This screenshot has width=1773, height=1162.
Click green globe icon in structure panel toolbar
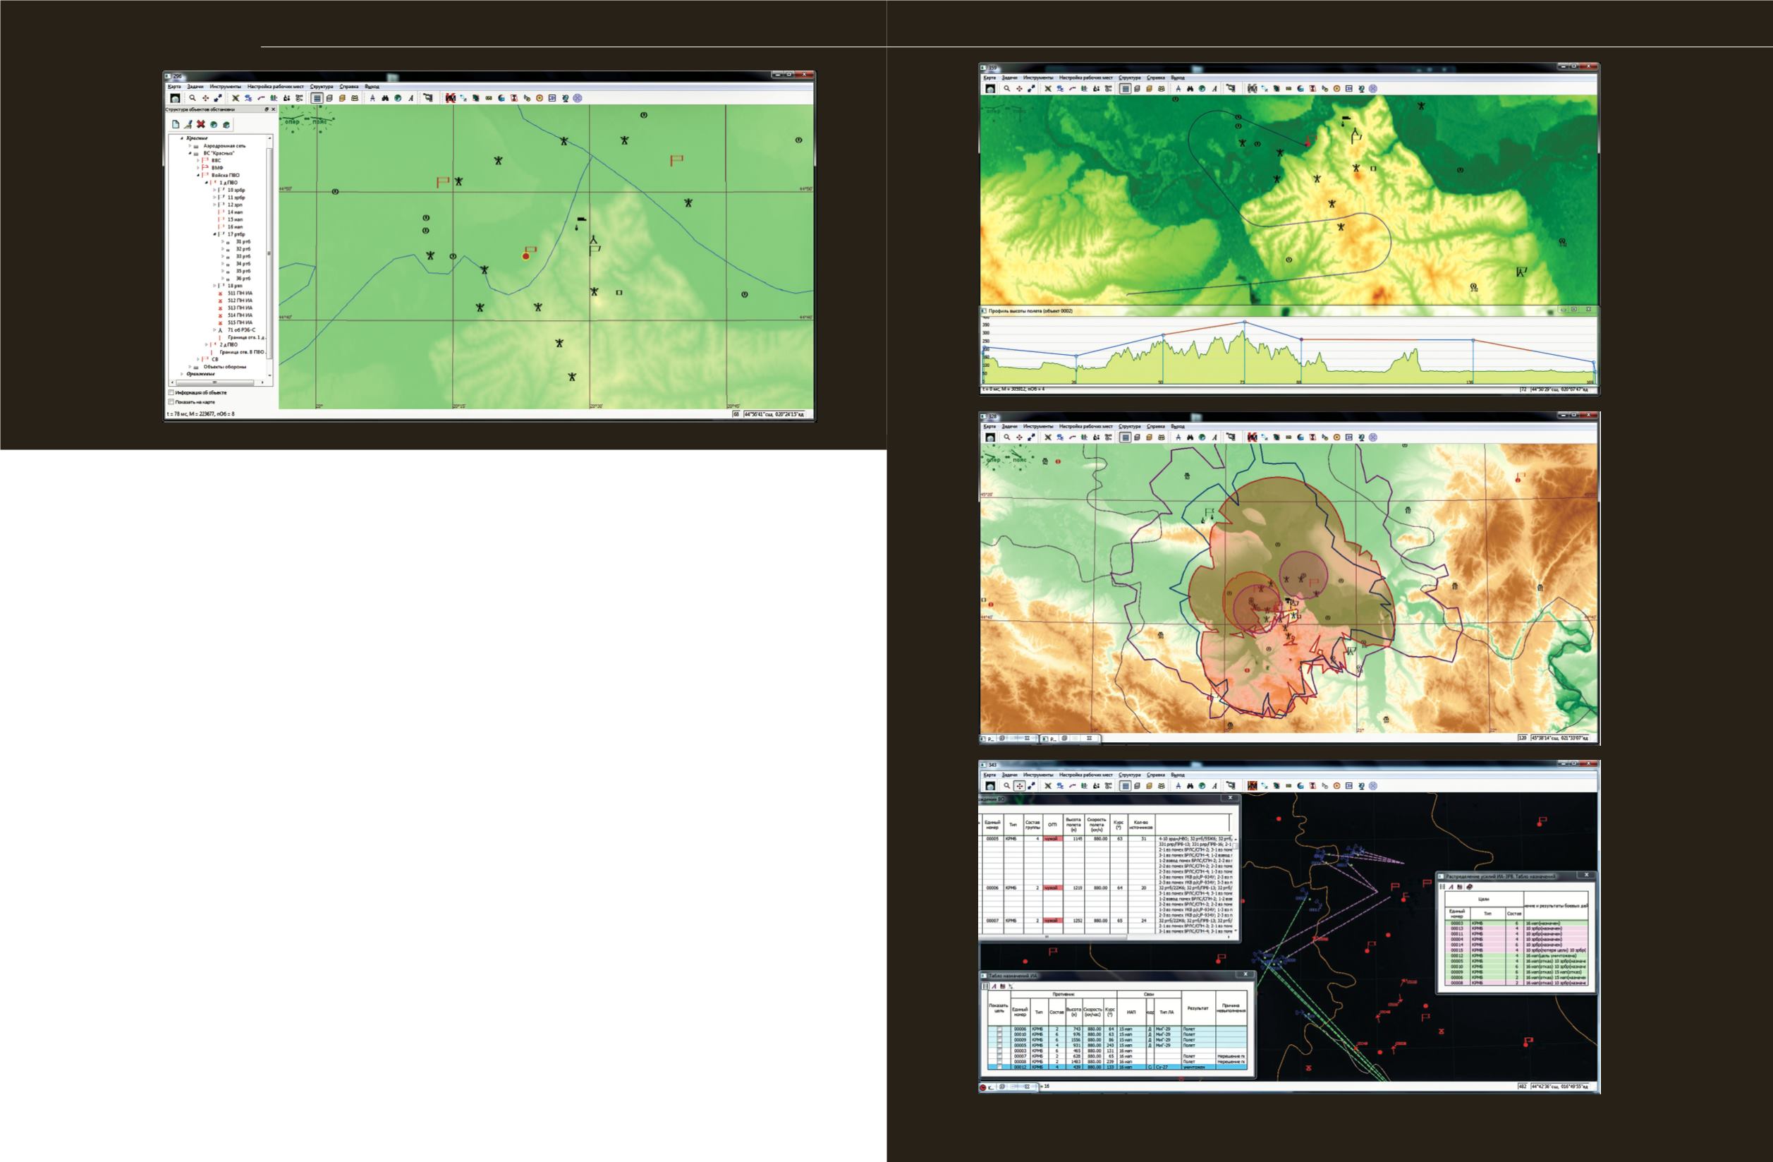(214, 124)
